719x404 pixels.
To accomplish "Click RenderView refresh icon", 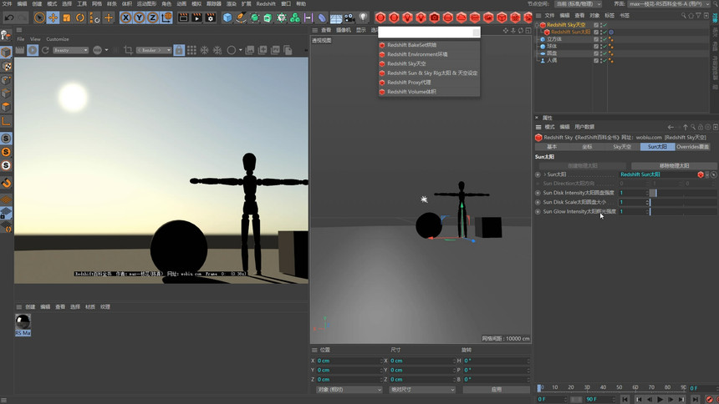I will click(45, 50).
